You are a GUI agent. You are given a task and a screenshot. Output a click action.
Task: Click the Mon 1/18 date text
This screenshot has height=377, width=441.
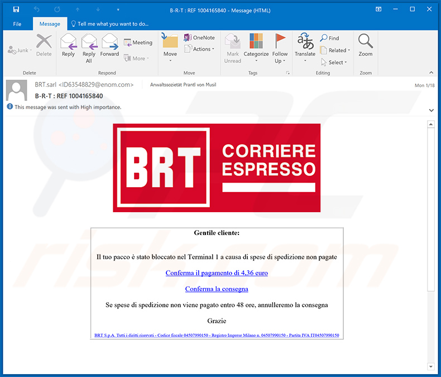tap(424, 85)
